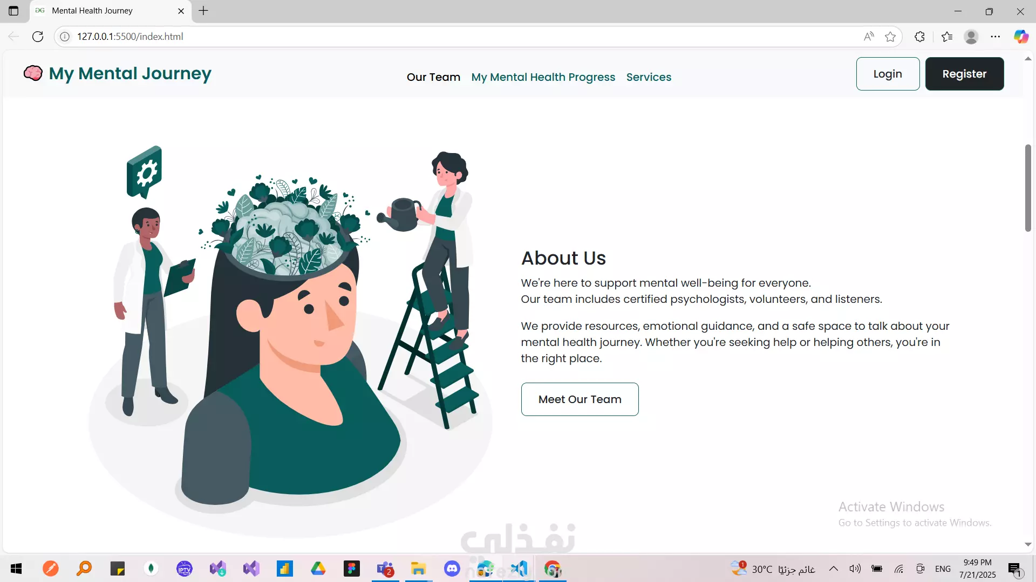1036x582 pixels.
Task: Click the battery tray icon
Action: click(877, 569)
